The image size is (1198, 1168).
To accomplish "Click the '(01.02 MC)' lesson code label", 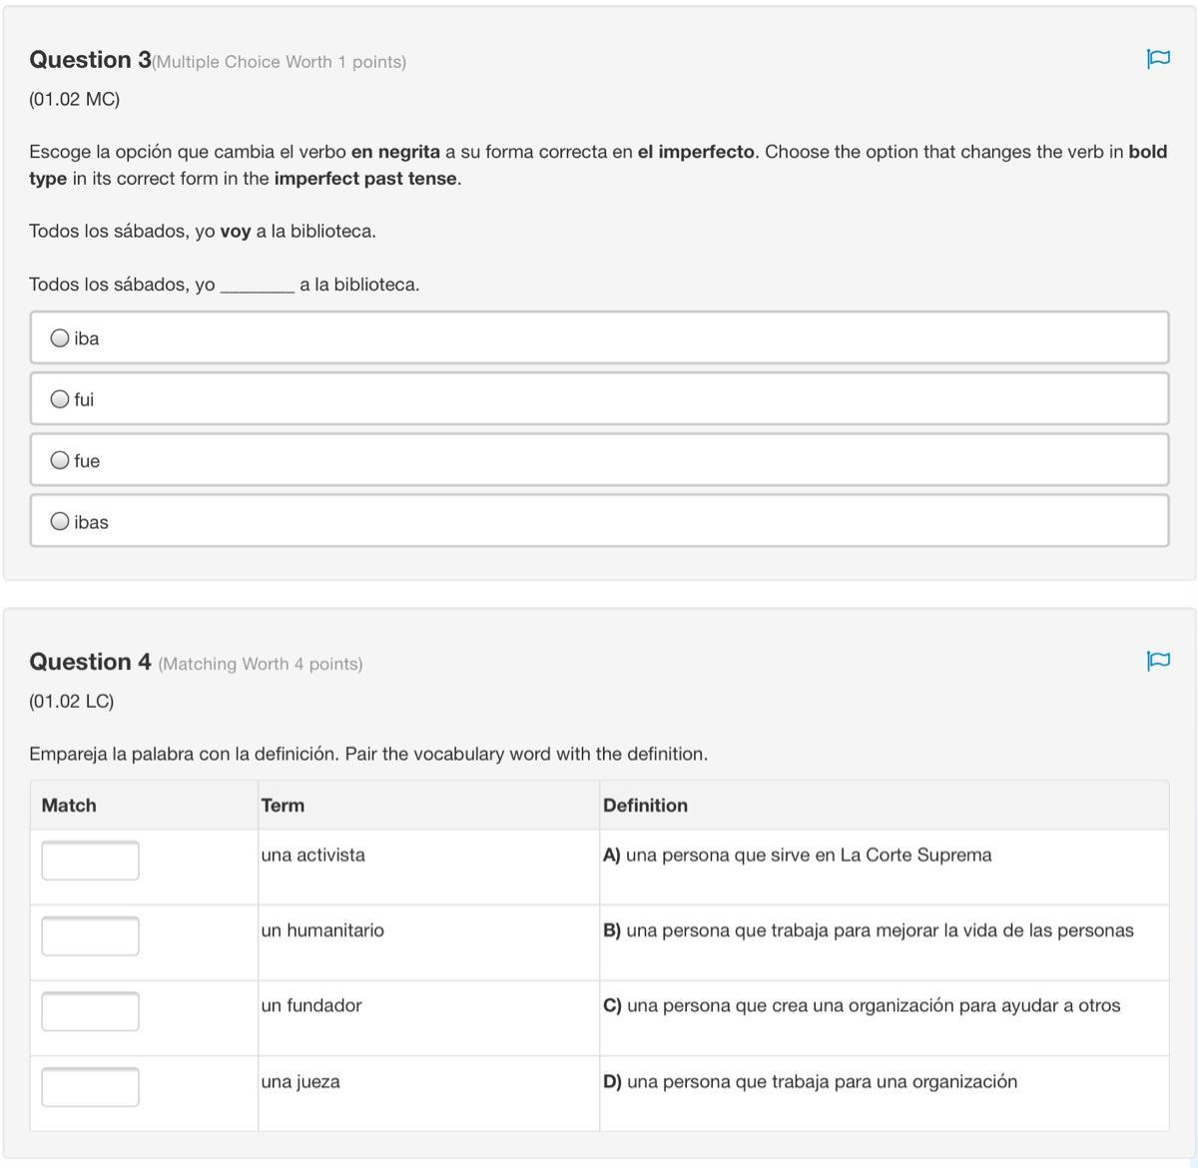I will click(x=74, y=100).
